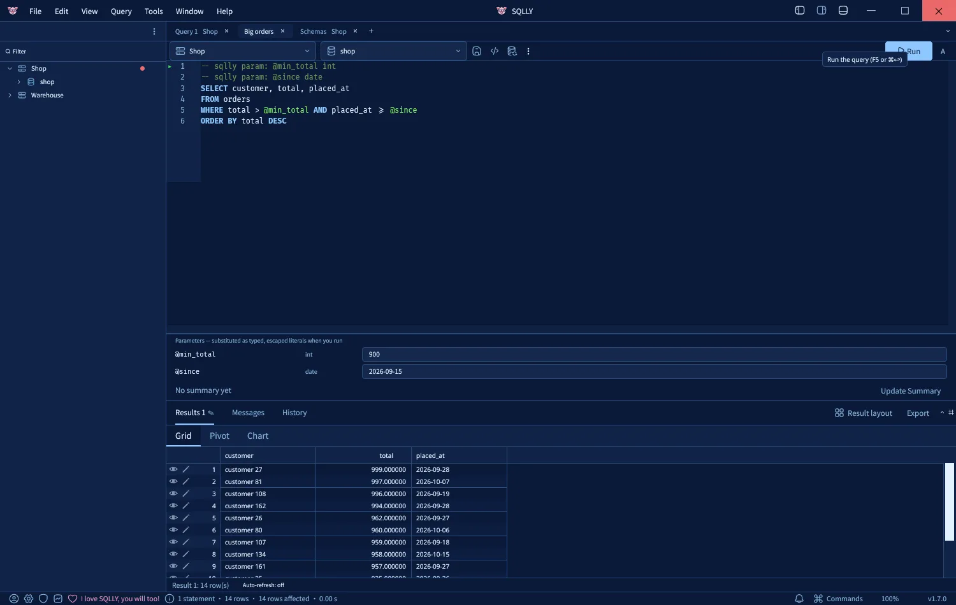Click the database refresh icon in the toolbar

pos(512,51)
